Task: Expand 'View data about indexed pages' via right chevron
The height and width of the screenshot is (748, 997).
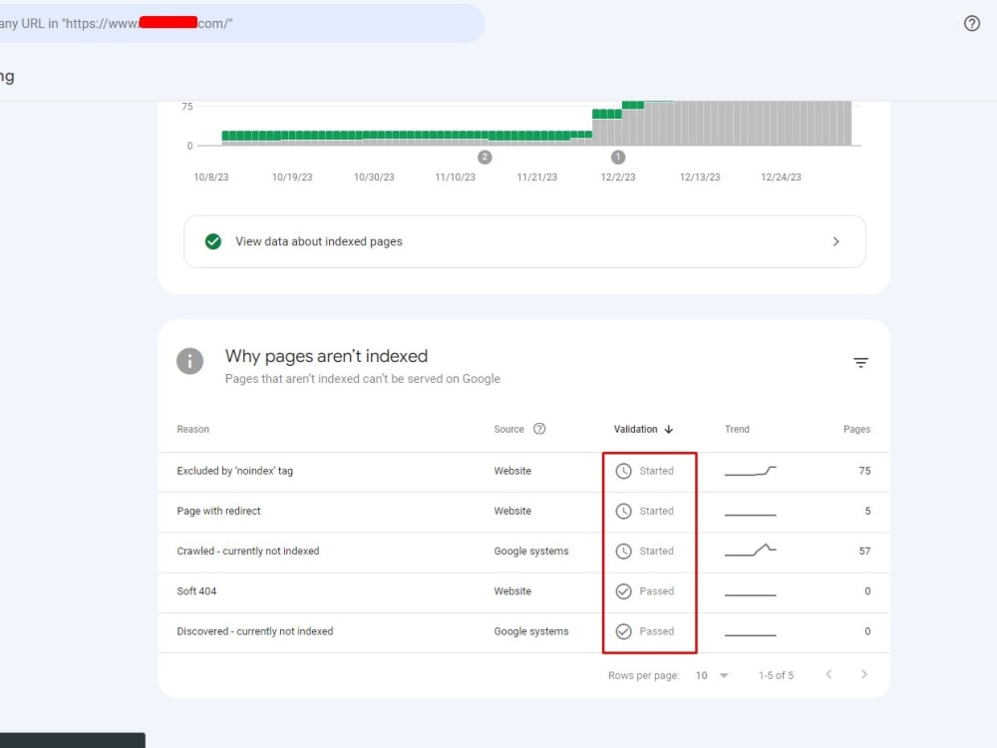Action: click(x=836, y=240)
